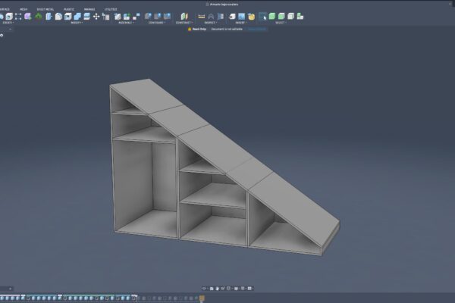Viewport: 455px width, 303px height.
Task: Open the CONSTRUCT dropdown menu
Action: 184,23
